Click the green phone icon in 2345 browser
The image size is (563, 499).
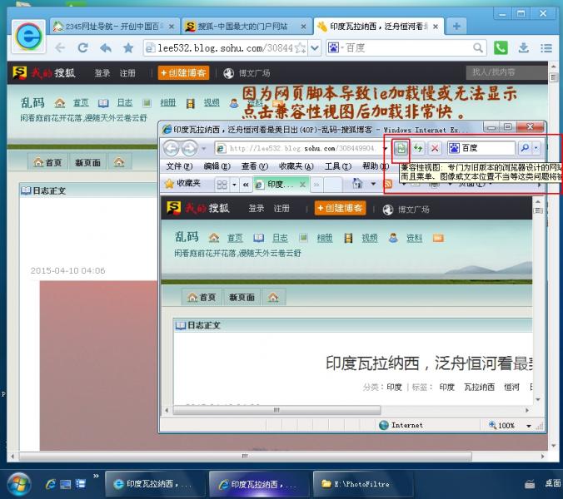point(501,47)
